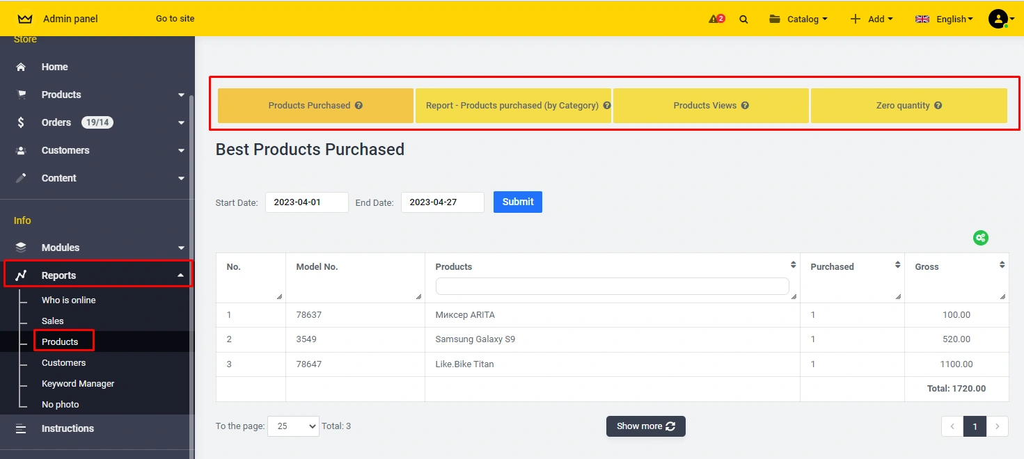Open Report - Products purchased by Category tab

coord(512,106)
